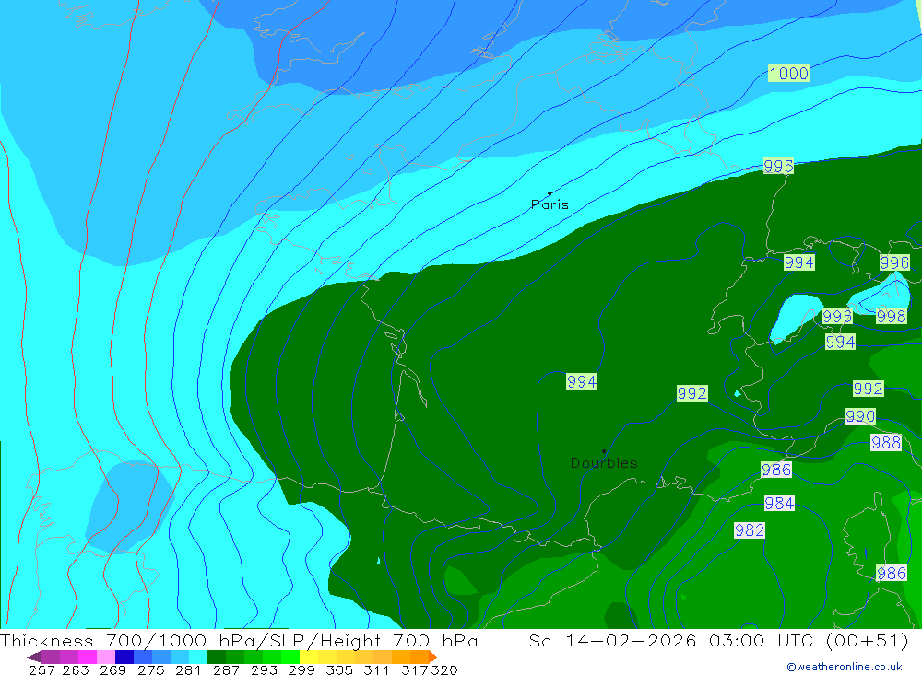922x675 pixels.
Task: Click the 320 legend value
Action: tap(444, 670)
